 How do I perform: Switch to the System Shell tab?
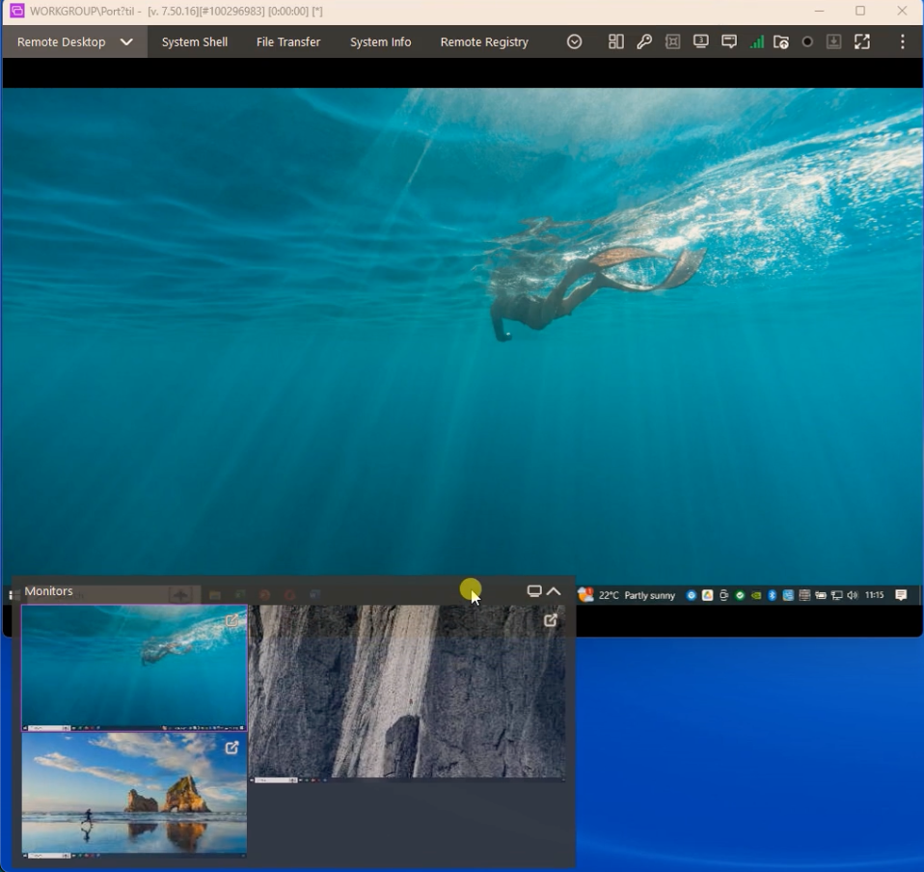point(195,42)
